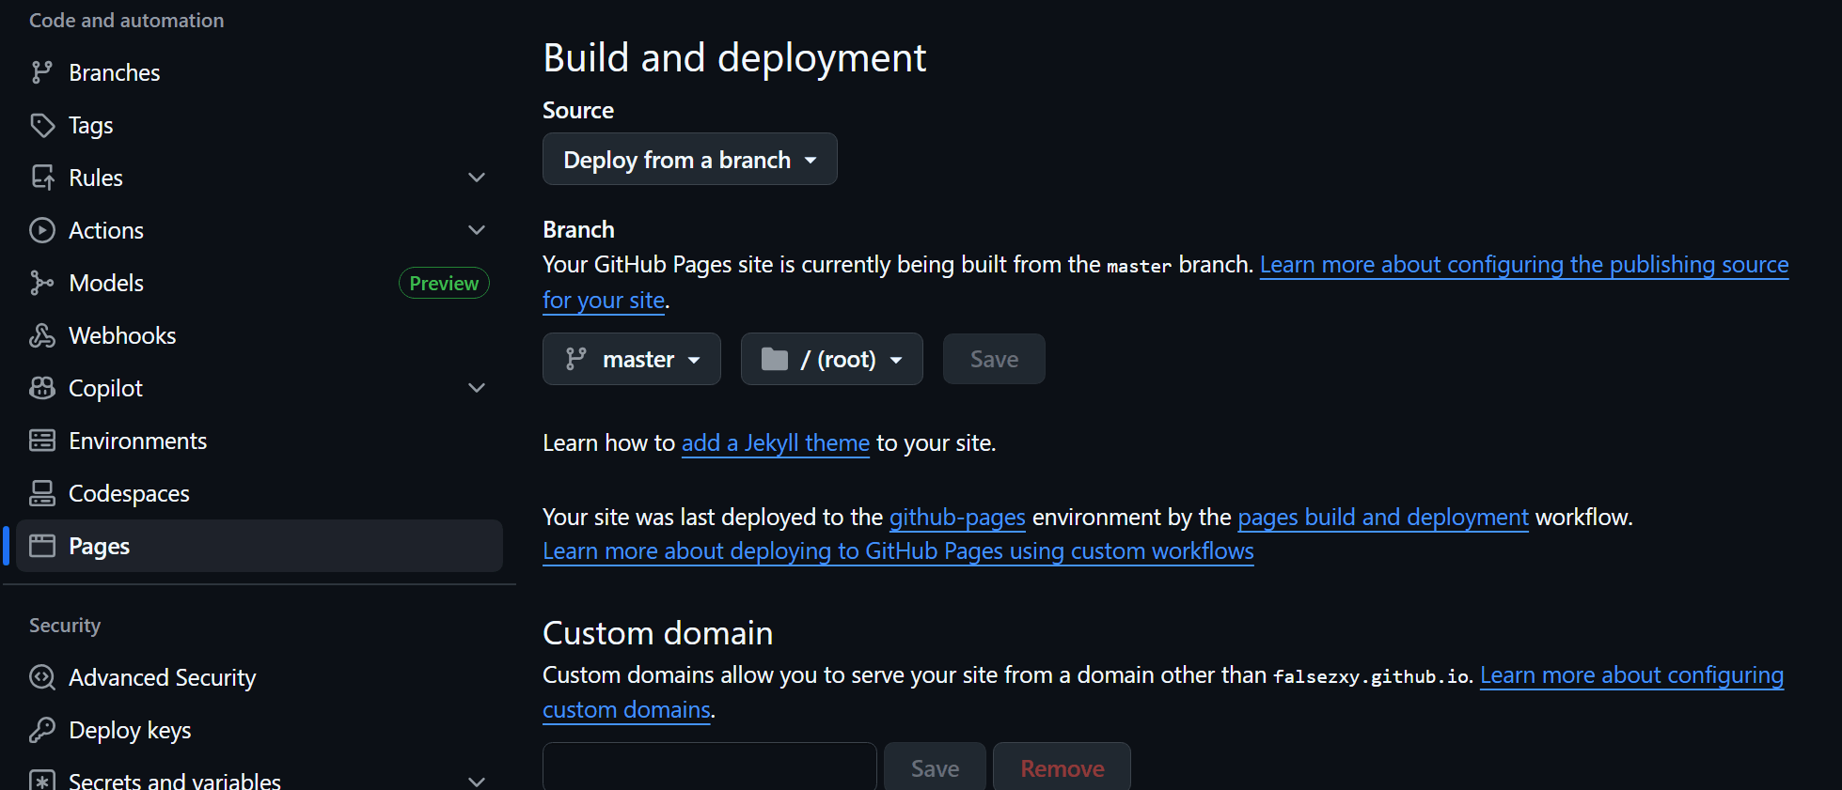The image size is (1842, 790).
Task: Open the github-pages environment link
Action: tap(957, 517)
